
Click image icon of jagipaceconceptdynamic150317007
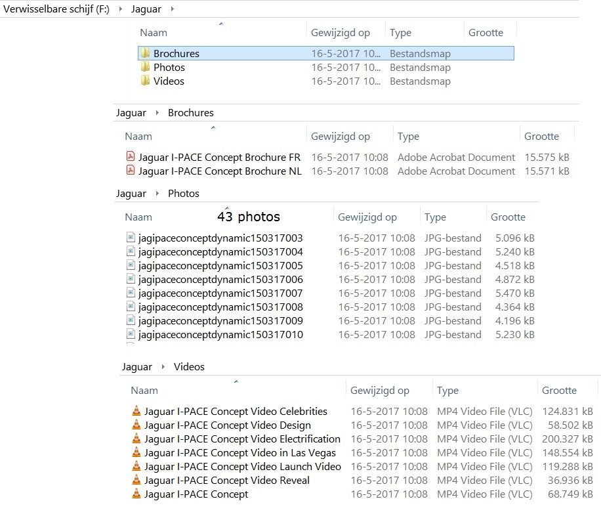tap(131, 293)
